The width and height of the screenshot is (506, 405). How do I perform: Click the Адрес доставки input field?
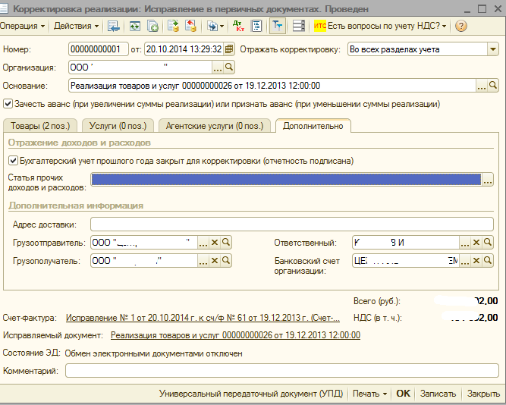point(291,224)
